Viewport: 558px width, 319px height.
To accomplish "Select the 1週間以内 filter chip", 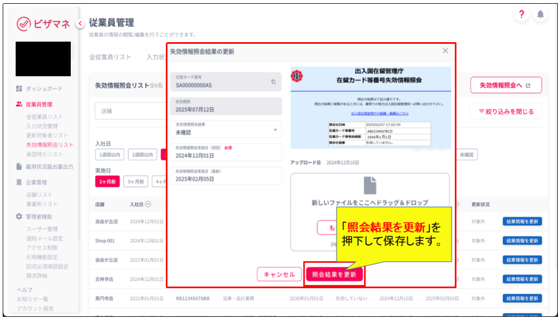I will [x=110, y=155].
